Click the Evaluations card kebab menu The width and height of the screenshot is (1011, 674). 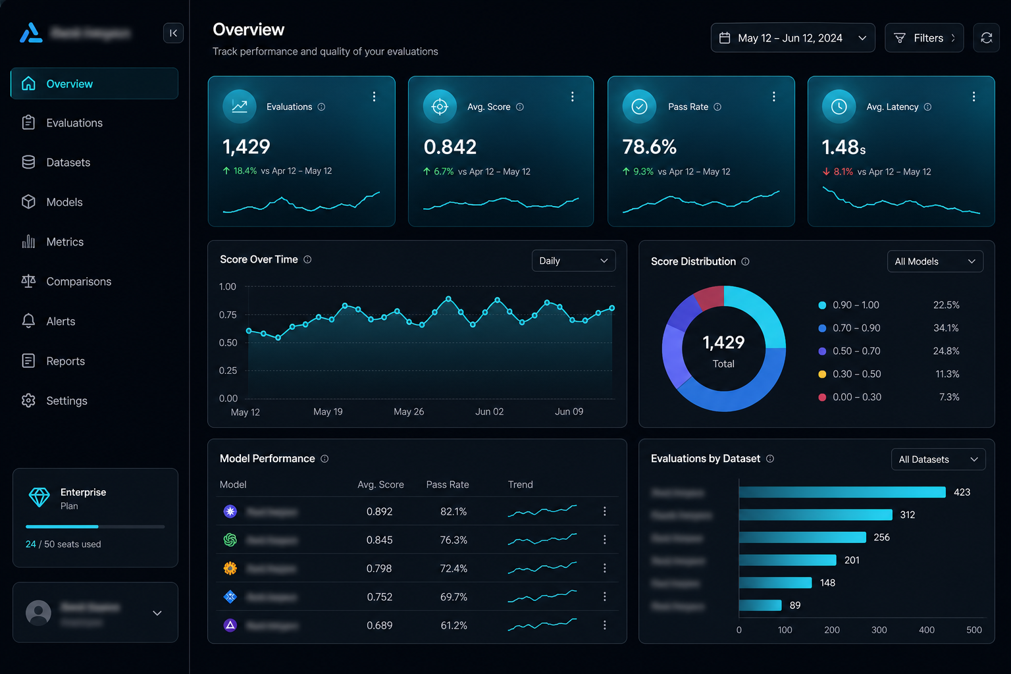click(374, 97)
